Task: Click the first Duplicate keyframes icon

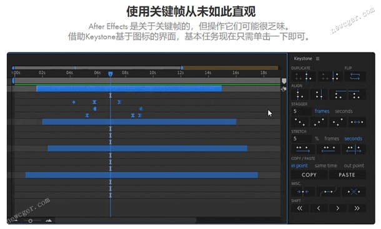Action: click(304, 77)
